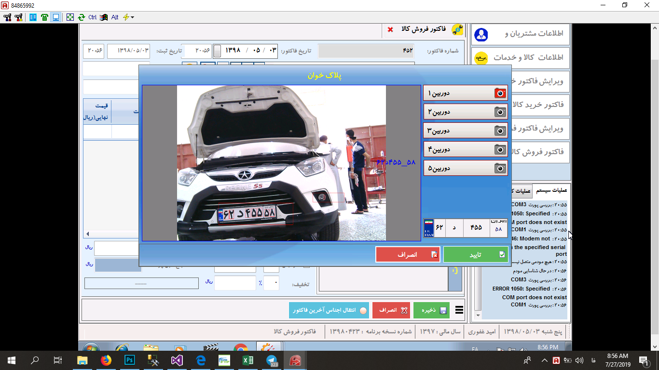Click the red انصراف button in invoice bottom bar

pos(391,310)
